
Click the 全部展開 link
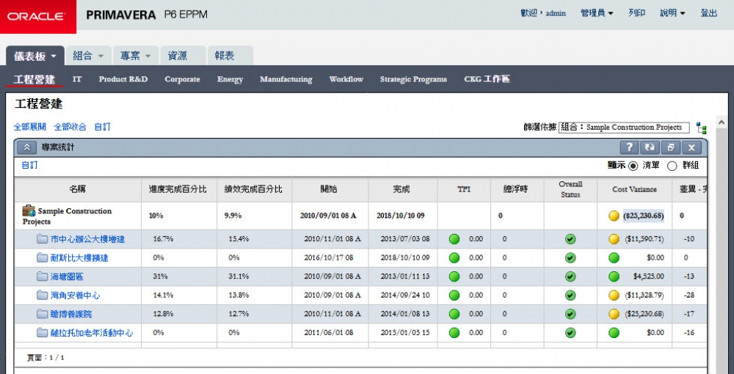pyautogui.click(x=30, y=127)
